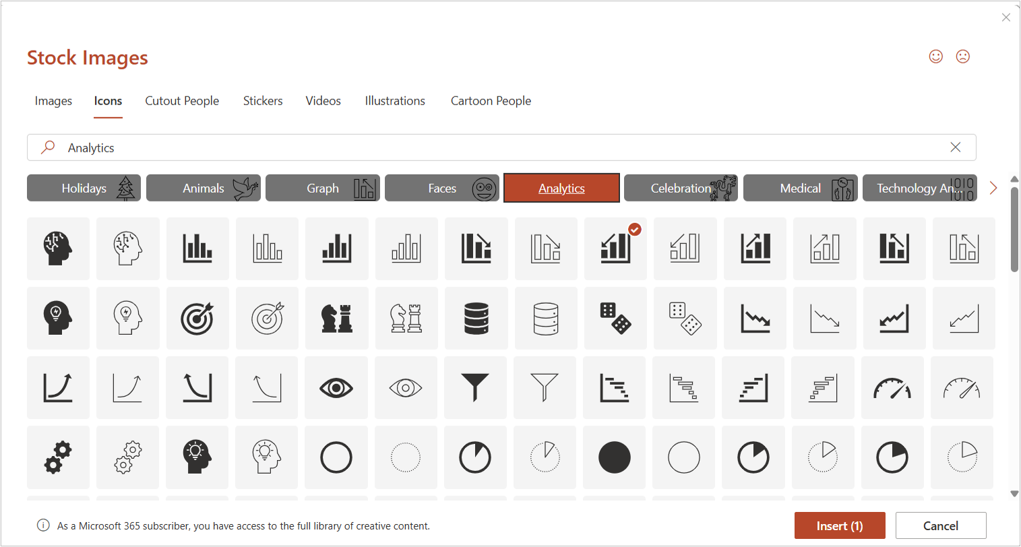The height and width of the screenshot is (547, 1021).
Task: Pick the solid funnel filter icon
Action: (x=475, y=387)
